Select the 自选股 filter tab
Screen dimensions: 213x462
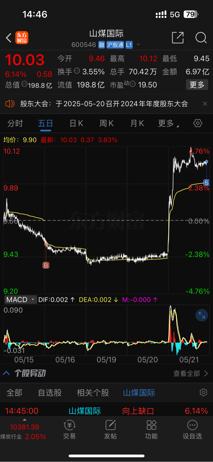[x=50, y=393]
